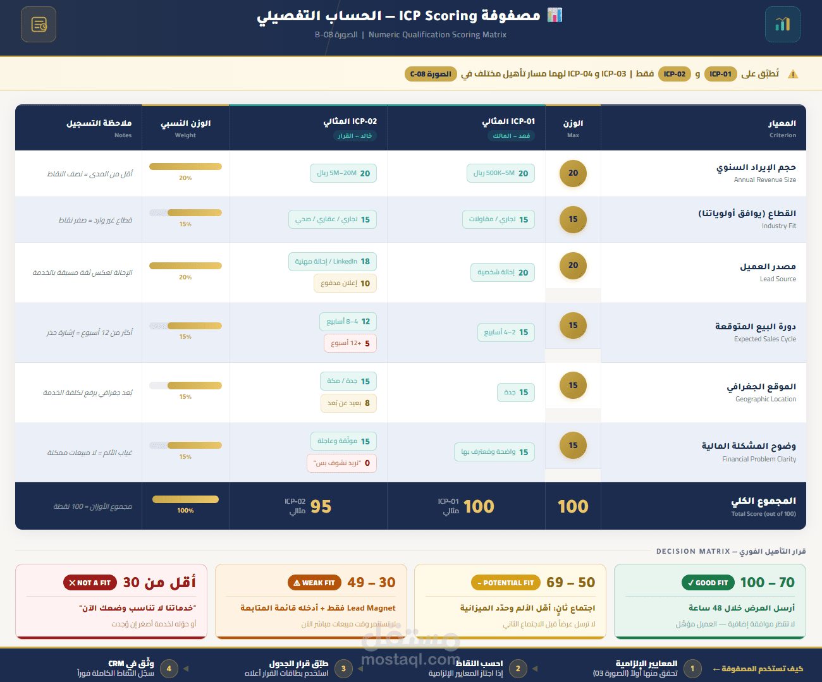Click the gold 15 circle for Financial Problem Clarity

(x=573, y=446)
